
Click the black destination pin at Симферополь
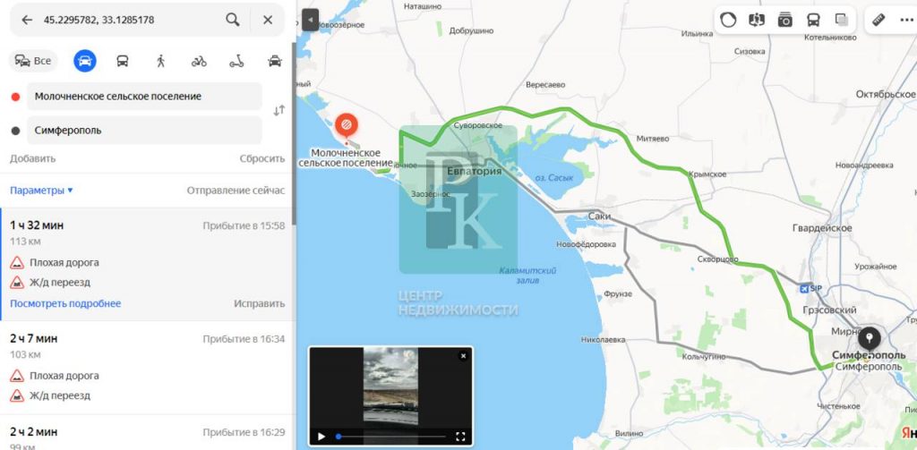[x=869, y=338]
